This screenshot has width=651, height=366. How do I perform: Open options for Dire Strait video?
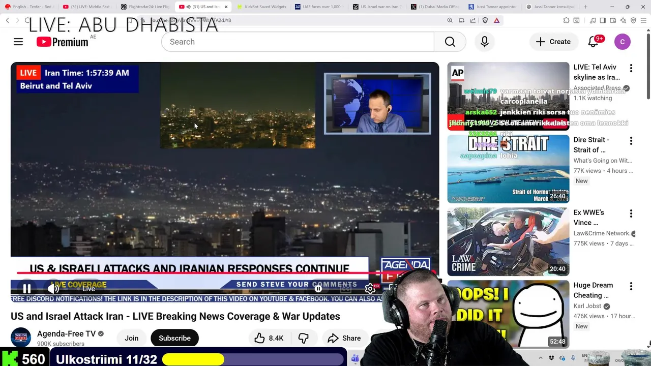click(x=631, y=141)
